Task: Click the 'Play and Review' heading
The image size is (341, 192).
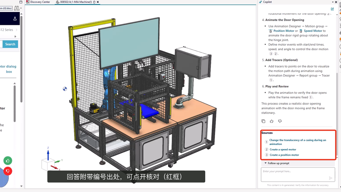Action: [x=277, y=86]
